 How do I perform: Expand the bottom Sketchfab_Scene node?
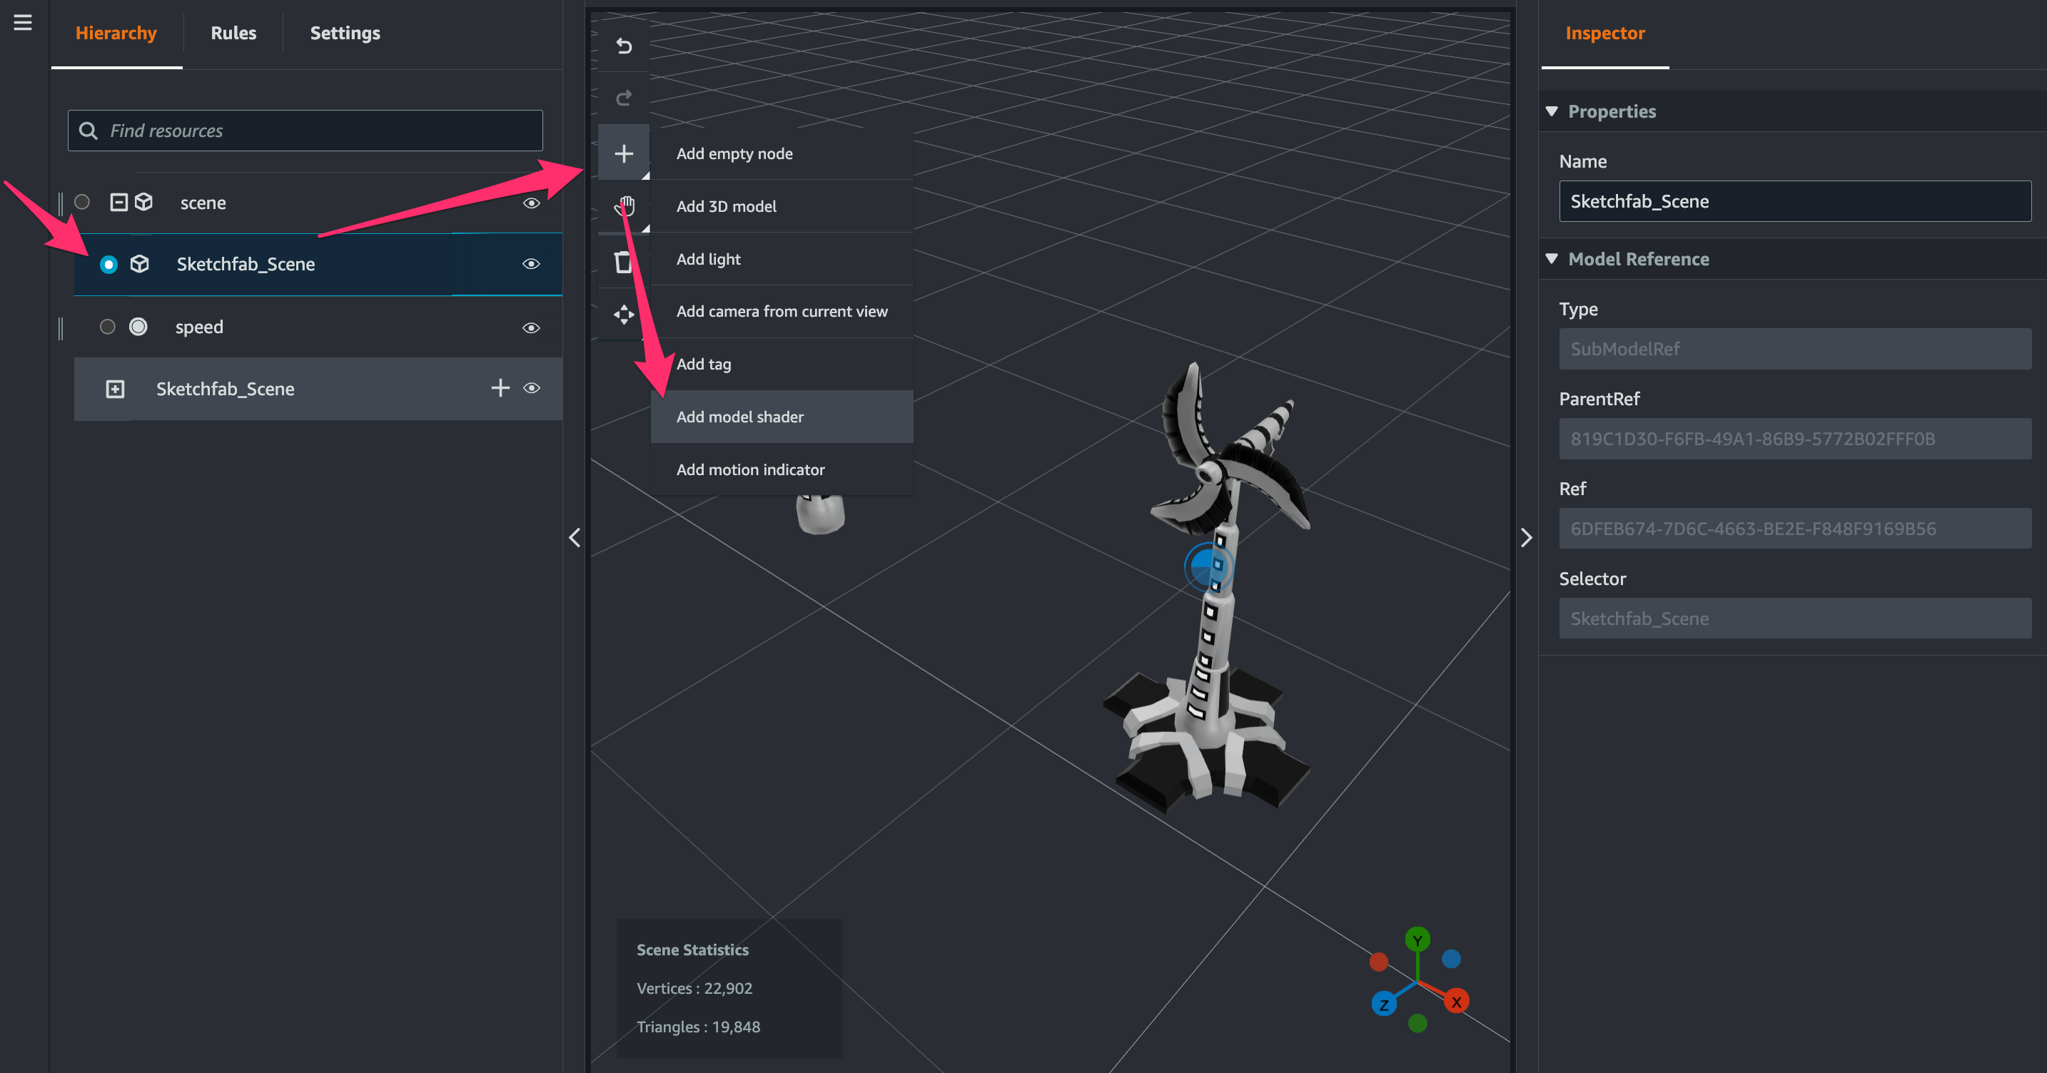pyautogui.click(x=115, y=388)
